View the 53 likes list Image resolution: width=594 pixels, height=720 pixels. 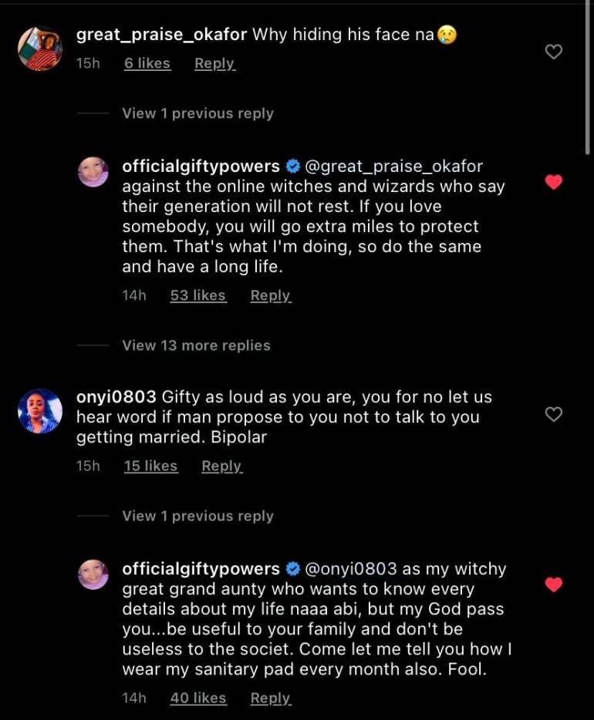pos(198,296)
